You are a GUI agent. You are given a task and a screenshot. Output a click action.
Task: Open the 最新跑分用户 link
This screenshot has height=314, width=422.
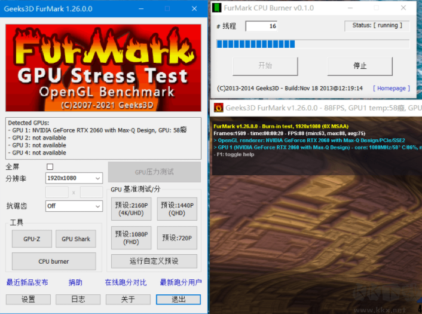pyautogui.click(x=181, y=282)
